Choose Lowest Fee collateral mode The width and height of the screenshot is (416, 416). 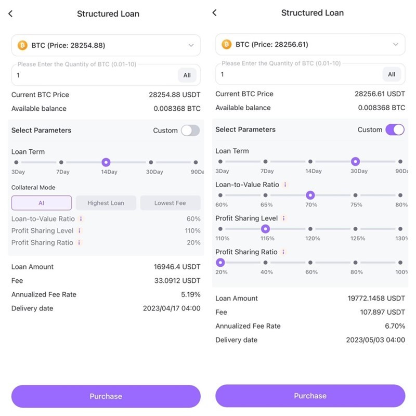pyautogui.click(x=170, y=203)
